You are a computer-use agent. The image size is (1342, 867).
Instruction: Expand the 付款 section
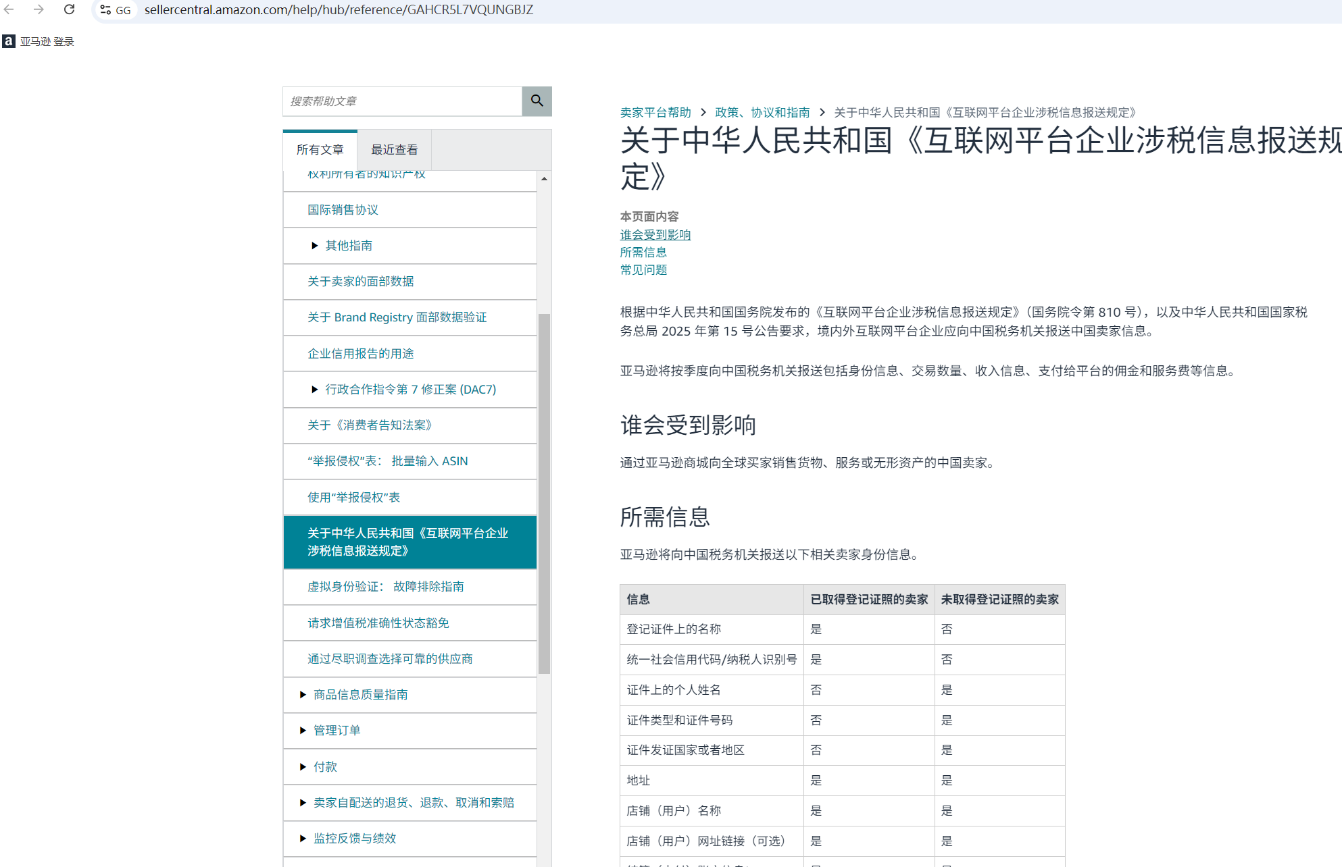click(x=303, y=767)
